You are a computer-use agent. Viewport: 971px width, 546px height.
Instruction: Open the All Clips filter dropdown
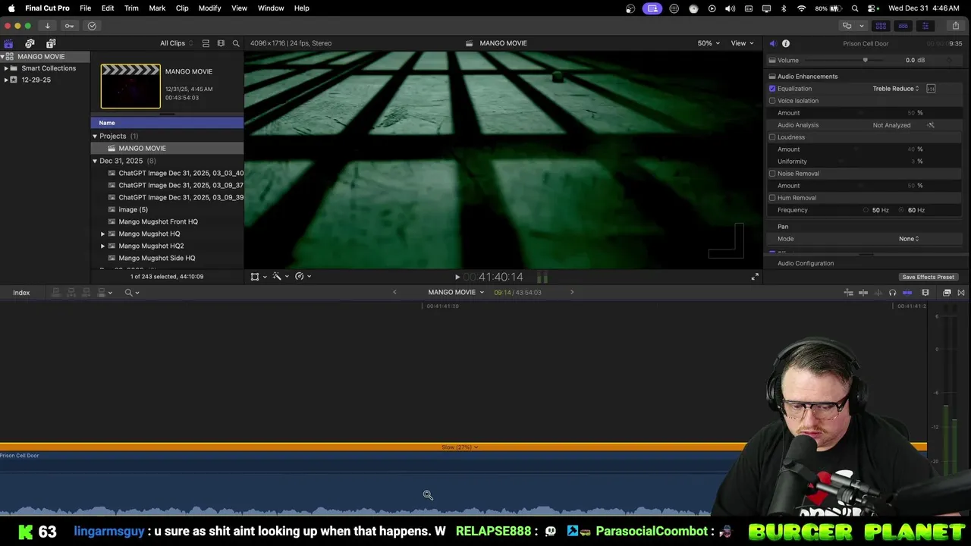176,43
